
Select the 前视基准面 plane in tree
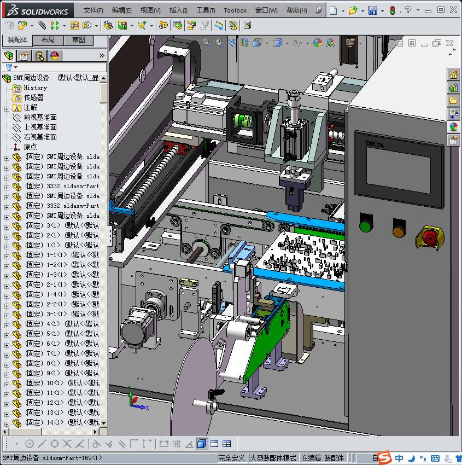(x=40, y=118)
